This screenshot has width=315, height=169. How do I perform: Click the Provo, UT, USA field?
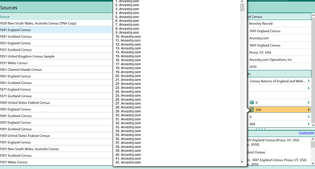[x=279, y=53]
